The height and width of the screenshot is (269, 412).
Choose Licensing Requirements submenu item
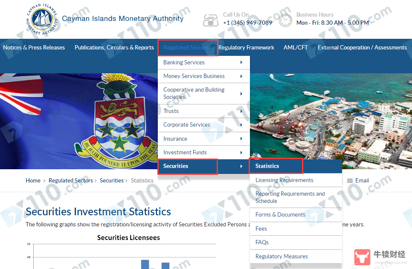click(296, 180)
